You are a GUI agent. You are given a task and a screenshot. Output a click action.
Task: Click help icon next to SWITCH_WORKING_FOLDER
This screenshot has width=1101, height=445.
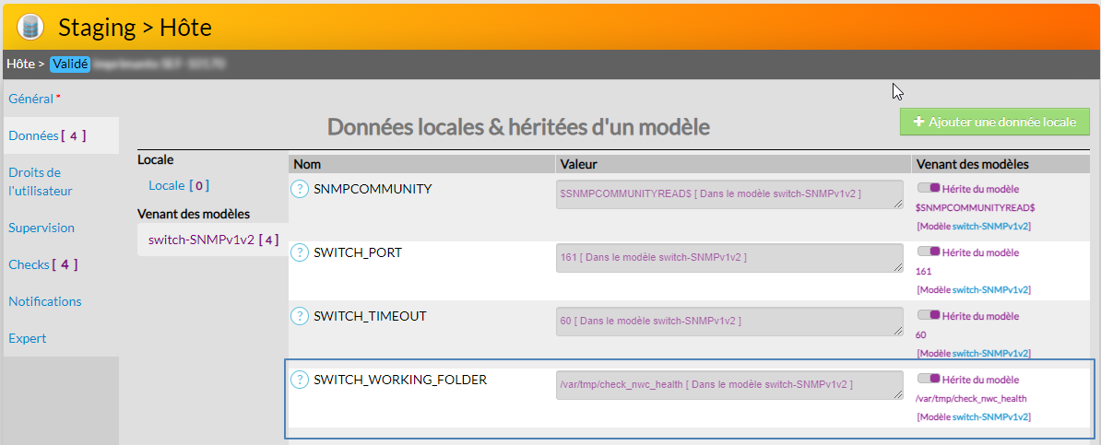(x=300, y=380)
